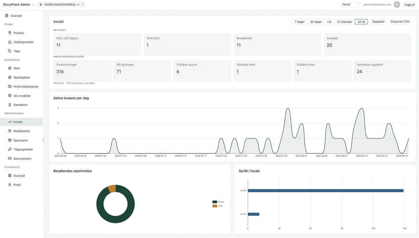Click the Skattejakter compass icon

(x=10, y=77)
